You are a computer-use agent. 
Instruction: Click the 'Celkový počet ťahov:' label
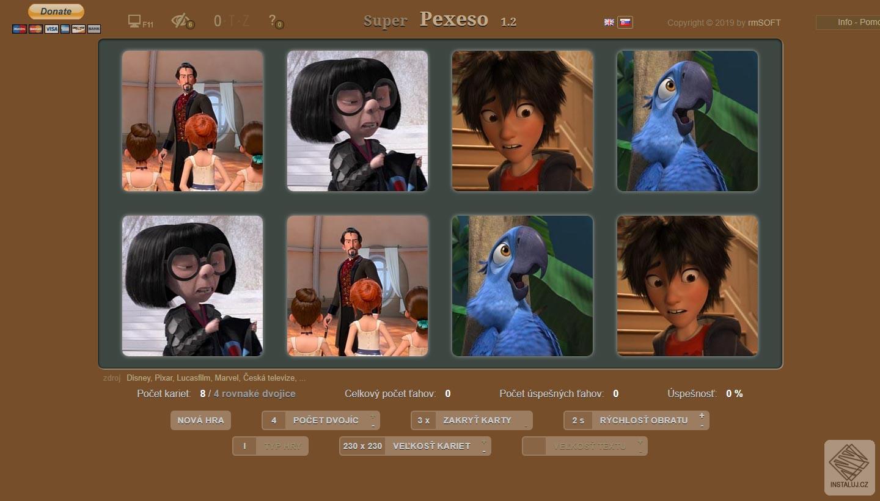click(391, 394)
